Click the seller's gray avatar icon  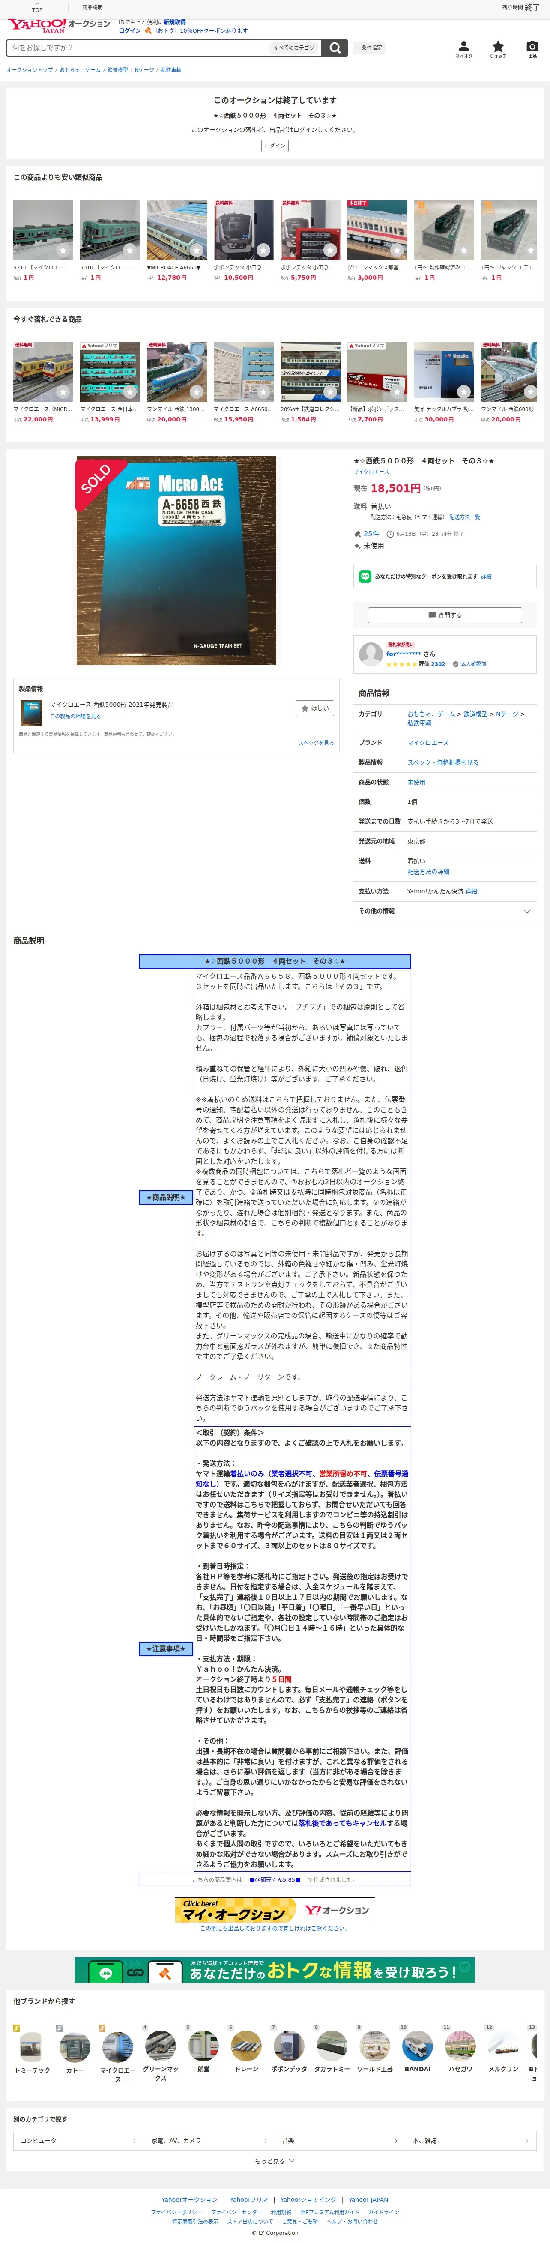[x=371, y=654]
